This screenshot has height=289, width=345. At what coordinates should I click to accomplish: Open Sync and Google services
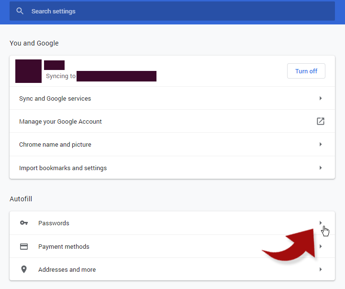click(172, 98)
